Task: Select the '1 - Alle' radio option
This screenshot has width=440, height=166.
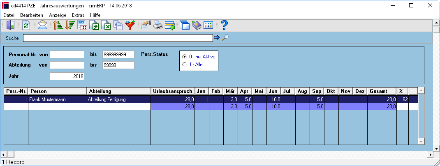Action: 192,65
